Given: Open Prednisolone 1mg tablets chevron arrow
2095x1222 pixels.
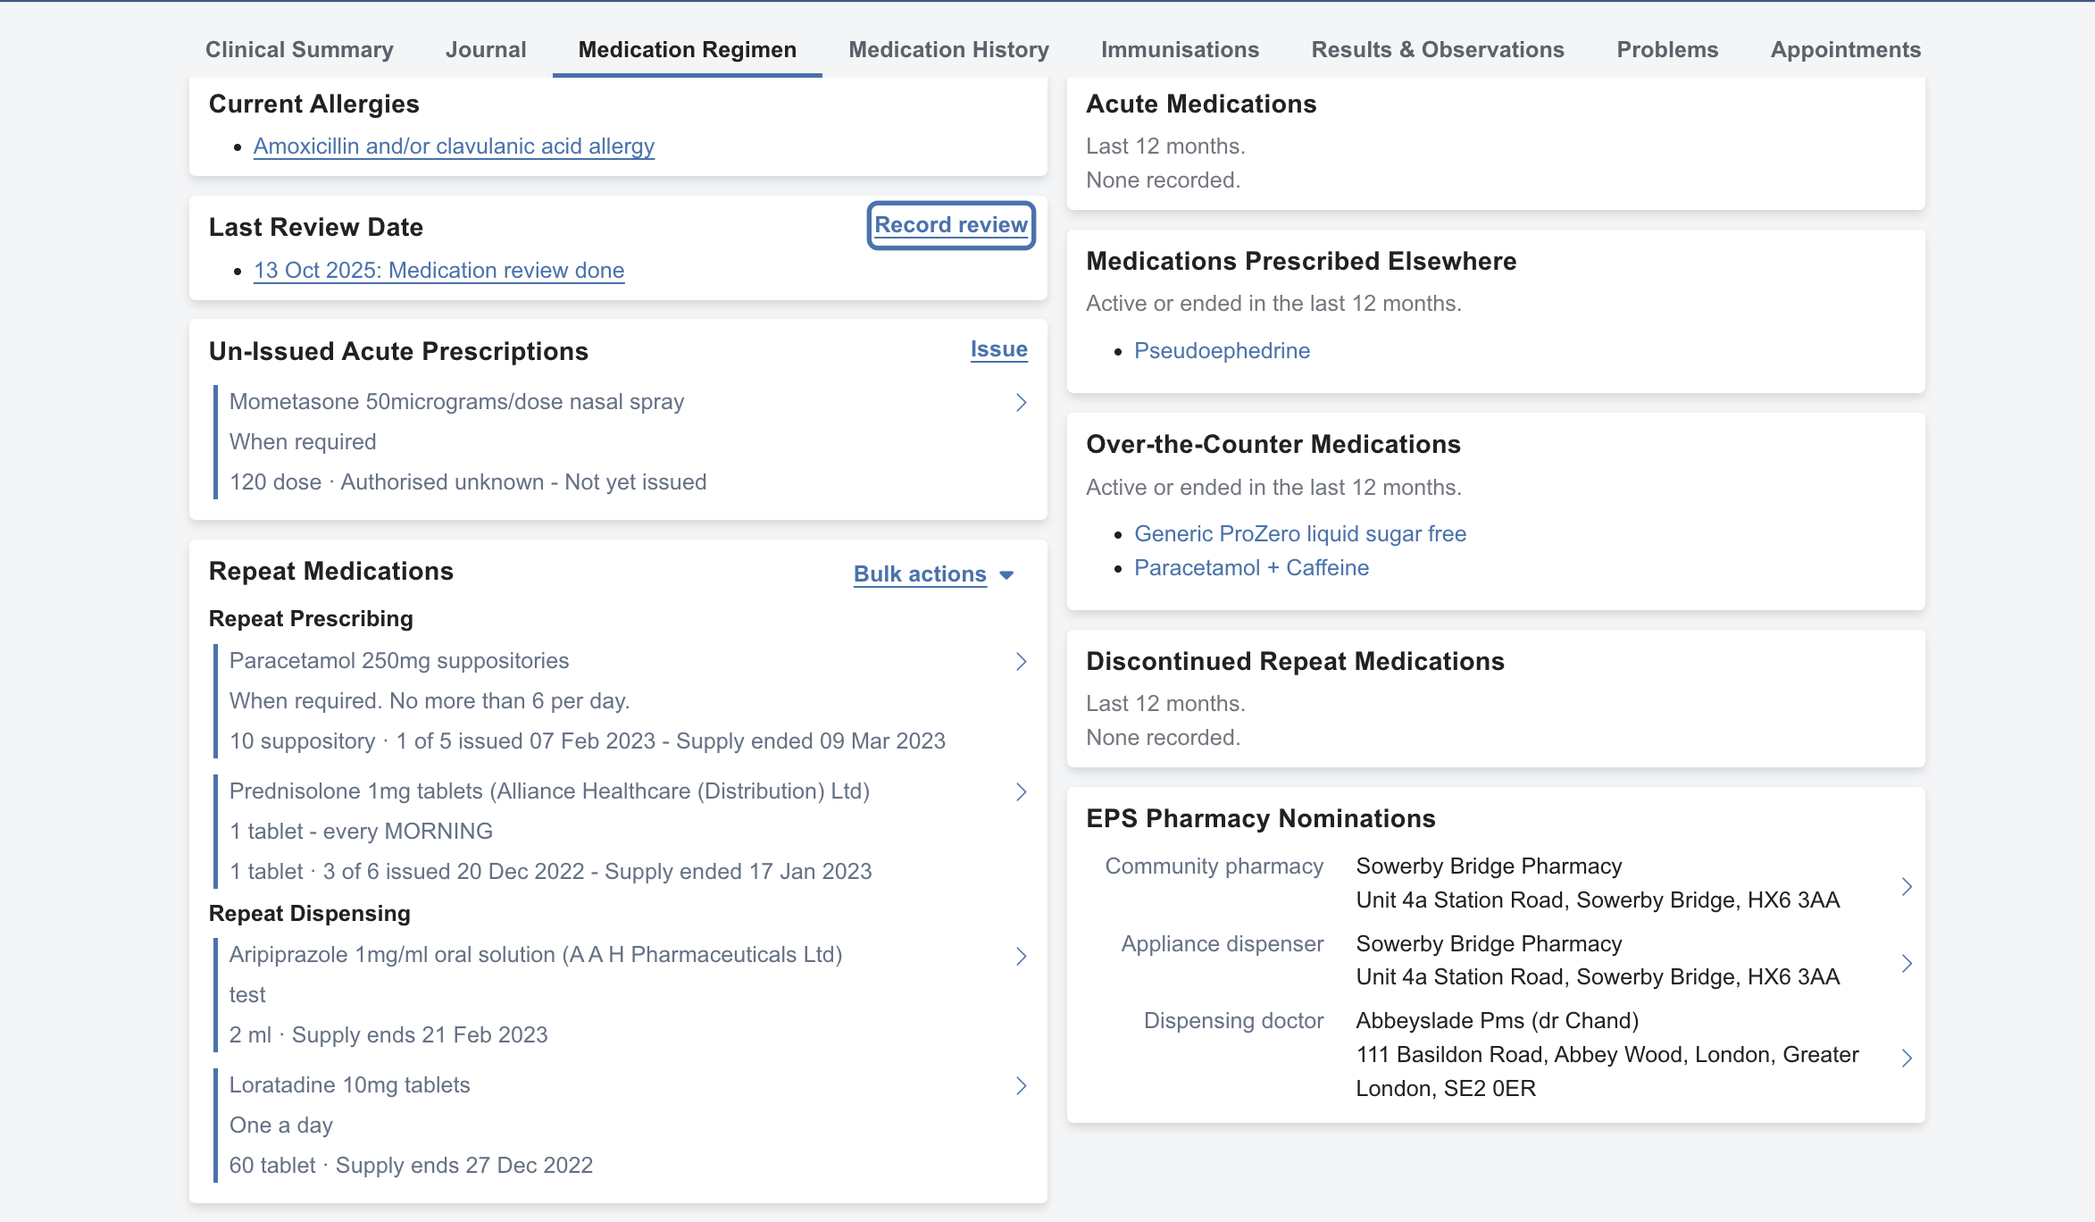Looking at the screenshot, I should click(x=1021, y=792).
